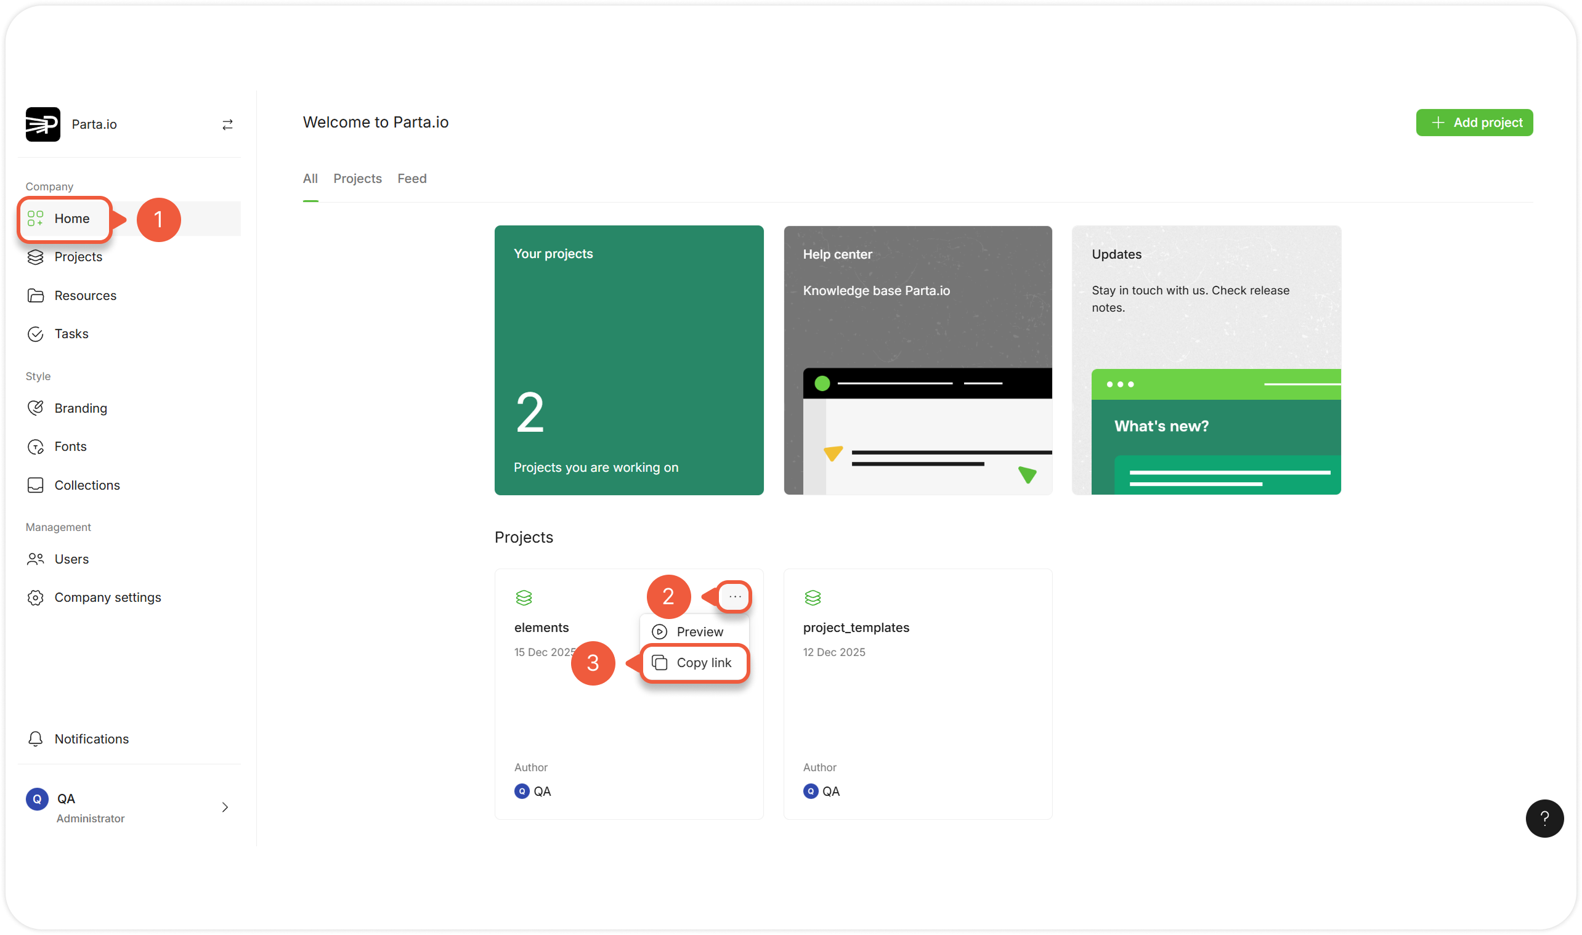Screen dimensions: 1582x935
Task: Expand the QA Administrator profile chevron
Action: pos(225,807)
